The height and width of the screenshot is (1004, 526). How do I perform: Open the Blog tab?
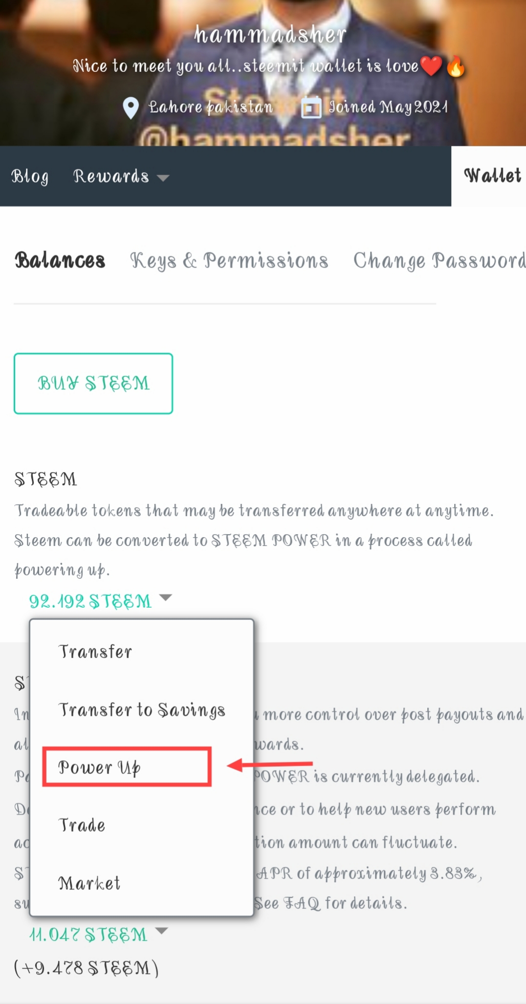30,176
